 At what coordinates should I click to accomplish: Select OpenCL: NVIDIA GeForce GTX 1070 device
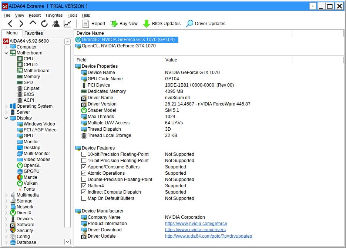pyautogui.click(x=118, y=46)
